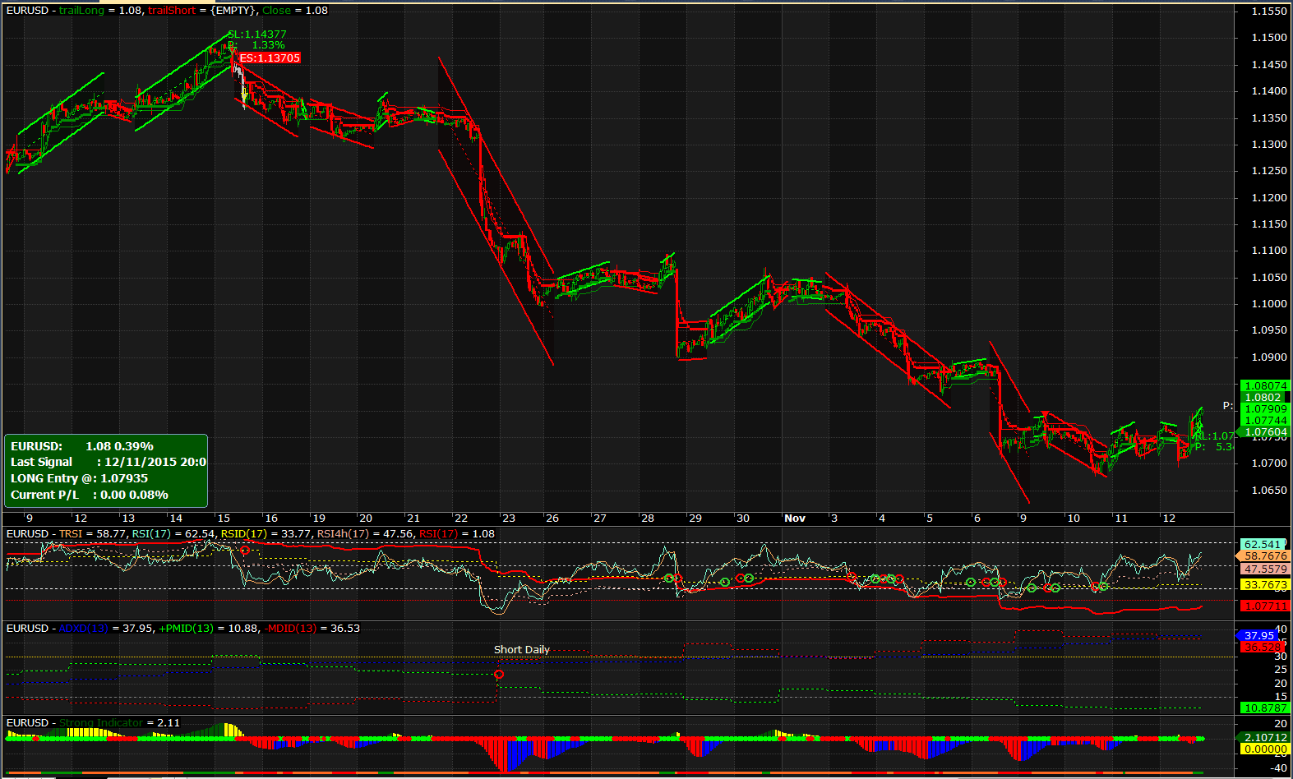The width and height of the screenshot is (1293, 779).
Task: Click the green 1.07604 price tag
Action: click(1265, 432)
